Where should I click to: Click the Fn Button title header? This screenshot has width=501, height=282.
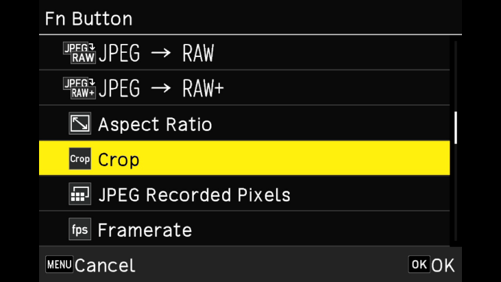tap(89, 19)
